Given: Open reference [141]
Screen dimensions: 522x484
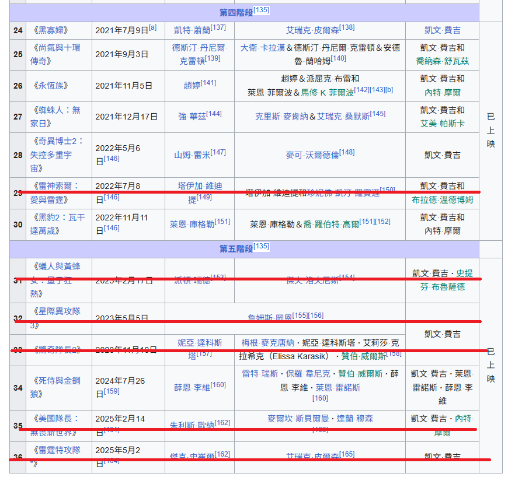Looking at the screenshot, I should (208, 83).
